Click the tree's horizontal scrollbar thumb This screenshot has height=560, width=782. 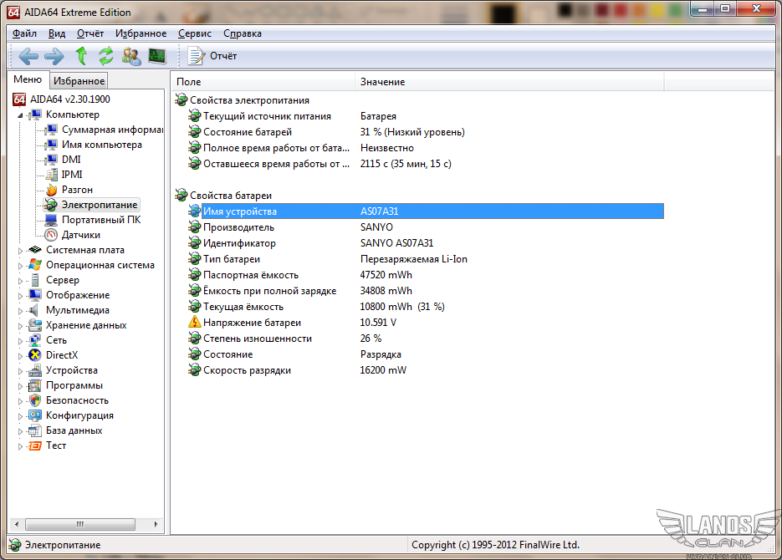(80, 524)
